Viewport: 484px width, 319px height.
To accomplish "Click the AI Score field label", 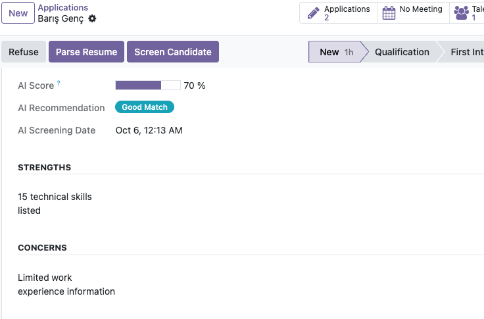I will (36, 86).
